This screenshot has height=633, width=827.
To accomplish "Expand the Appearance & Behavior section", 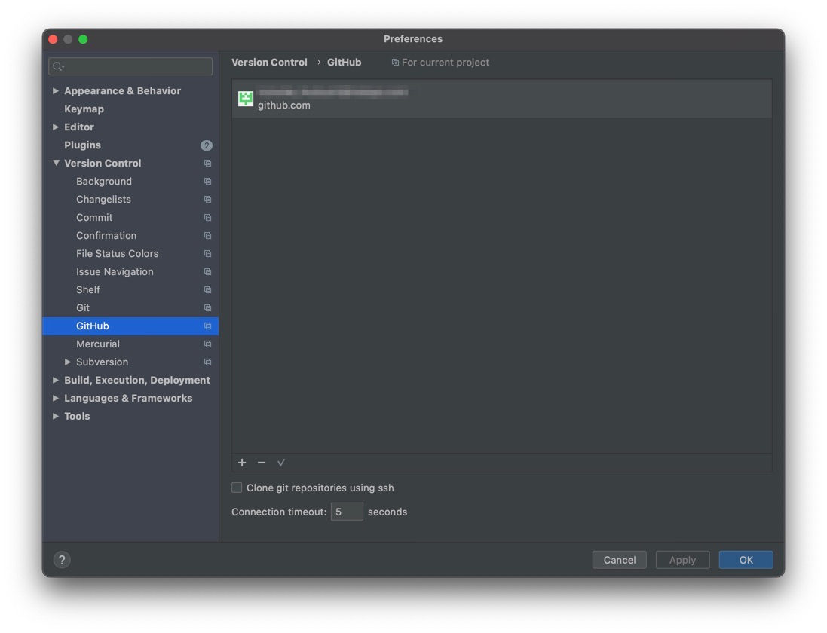I will pyautogui.click(x=56, y=91).
